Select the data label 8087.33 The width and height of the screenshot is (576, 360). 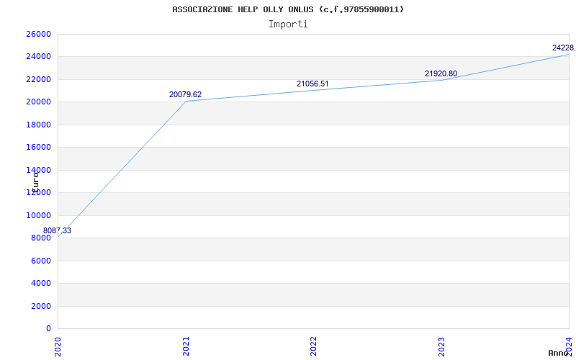tap(58, 230)
